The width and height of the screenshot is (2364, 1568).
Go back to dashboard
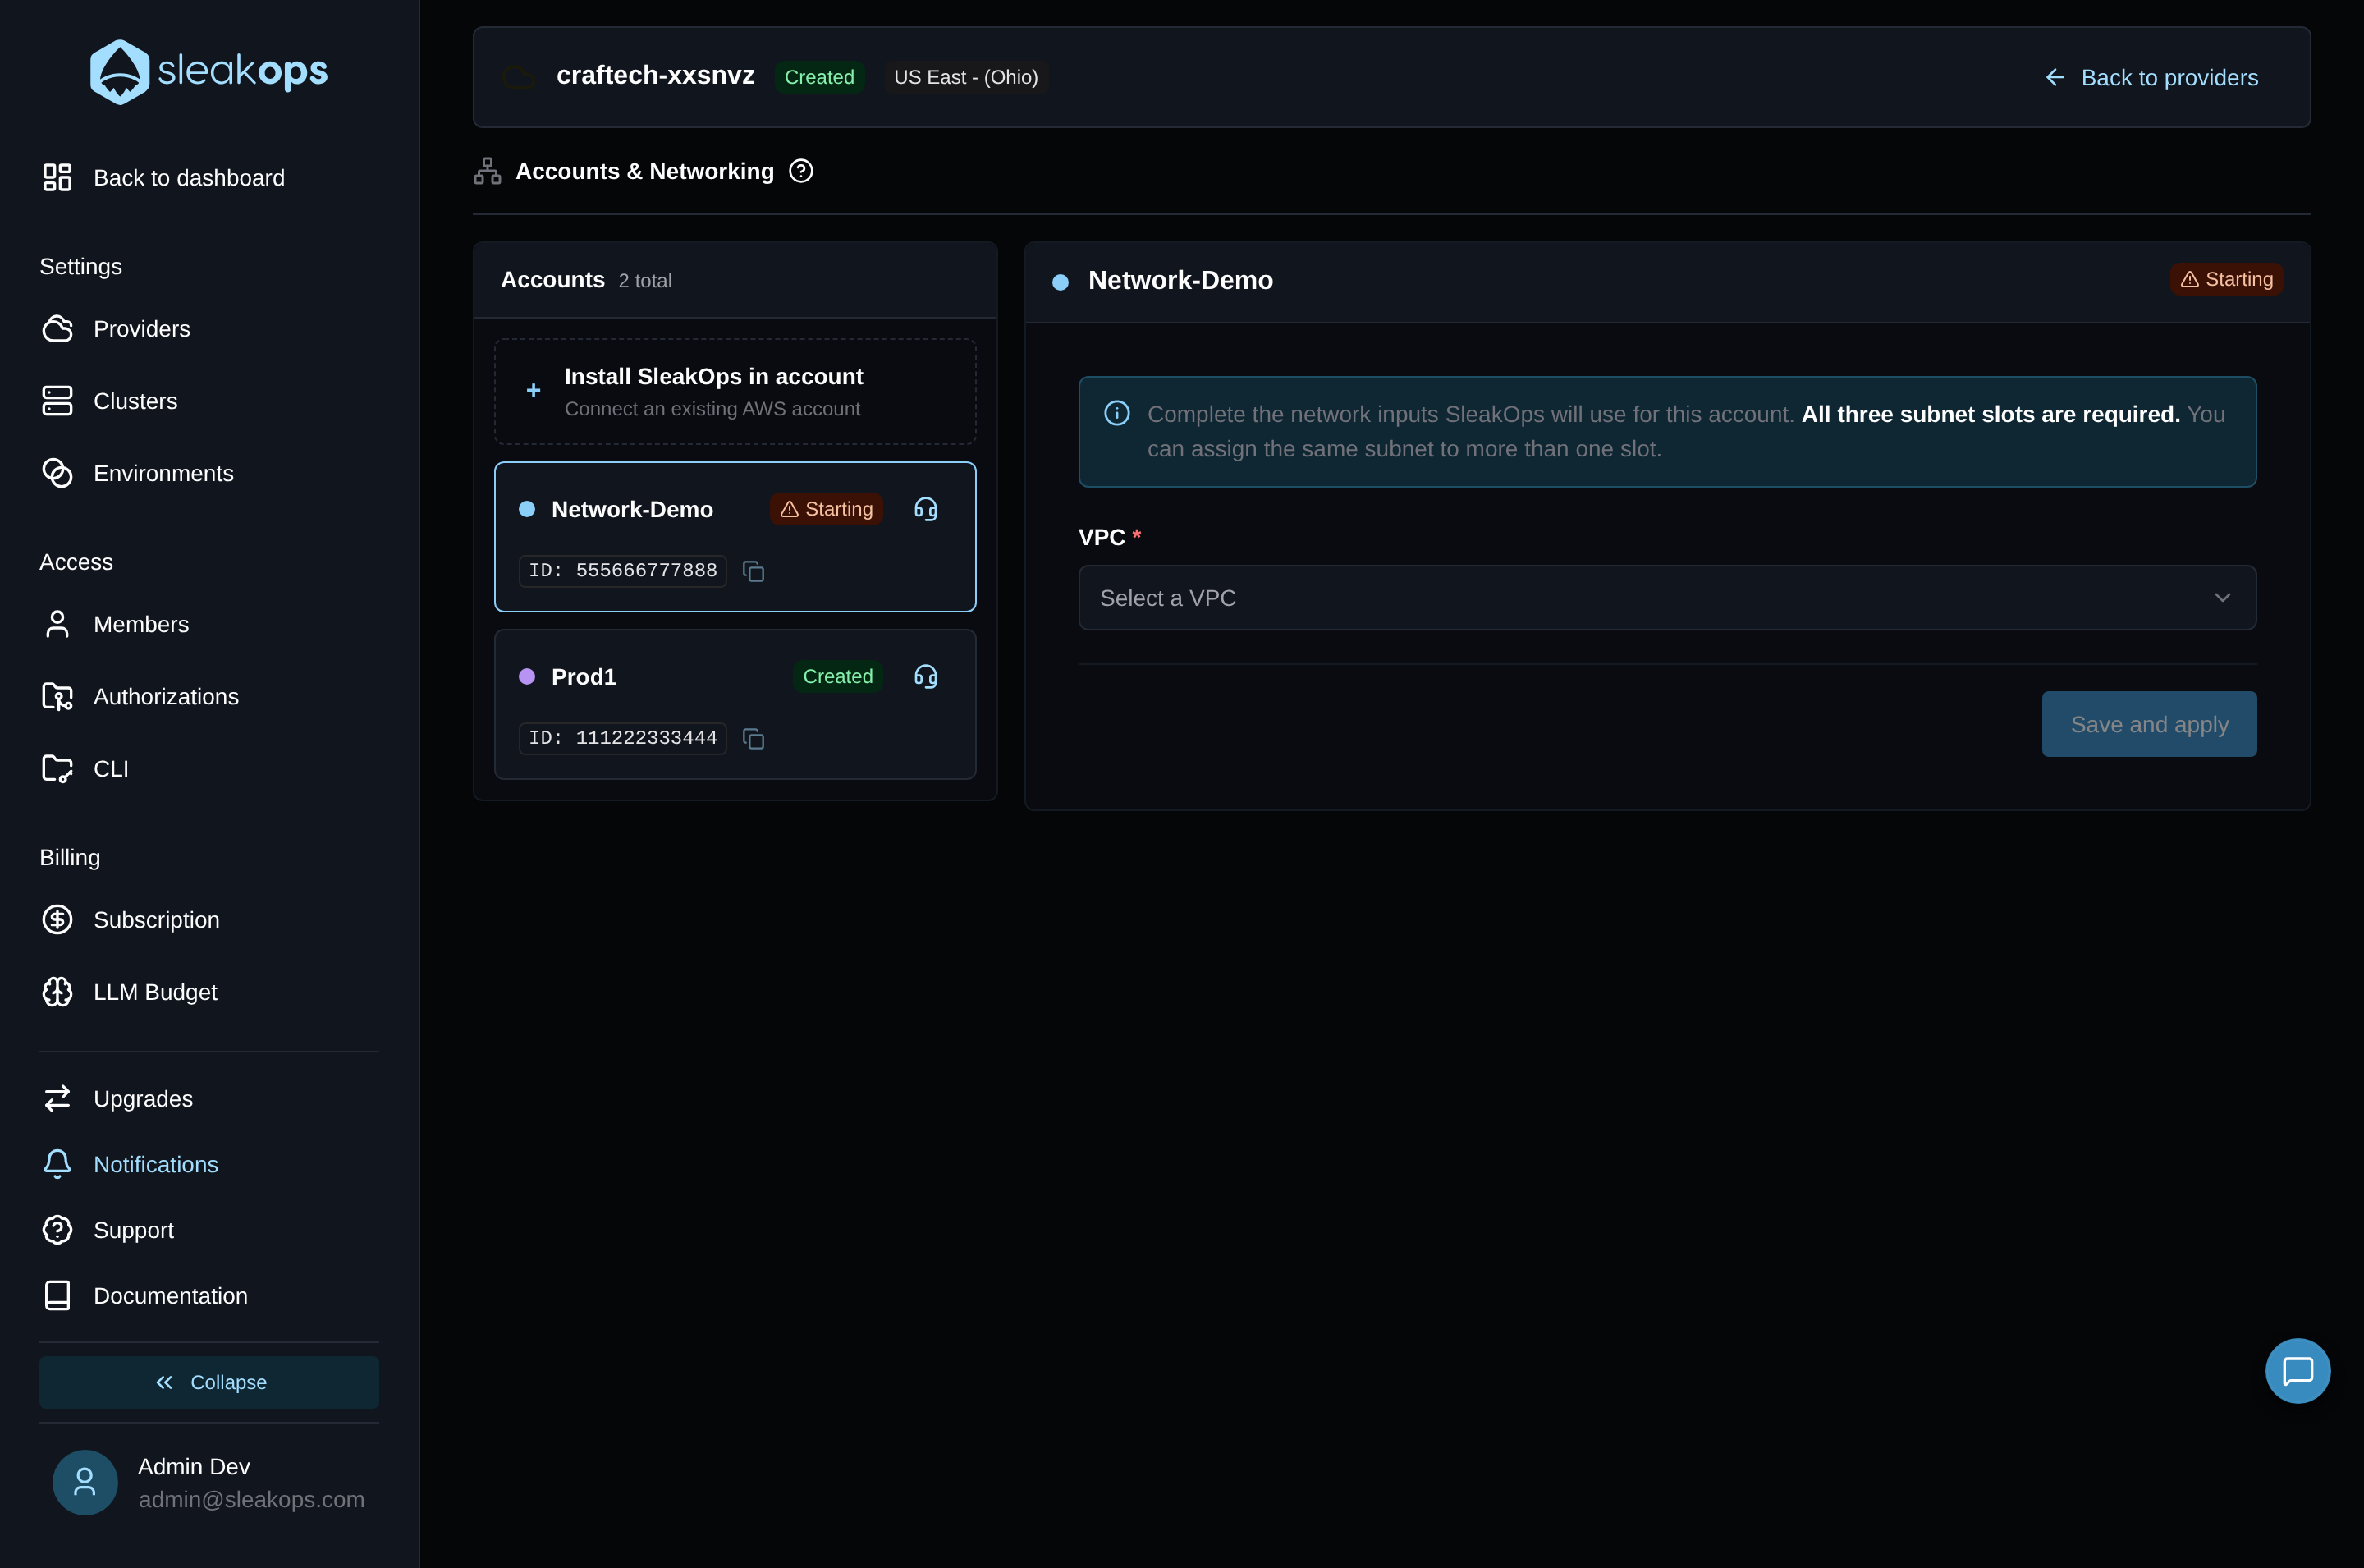(163, 178)
